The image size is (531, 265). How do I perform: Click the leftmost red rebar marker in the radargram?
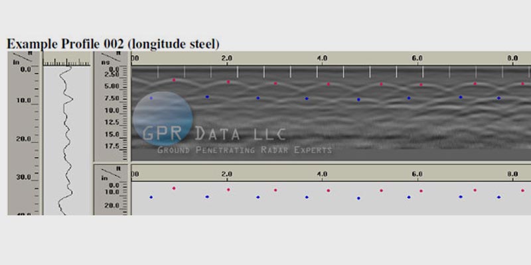174,80
